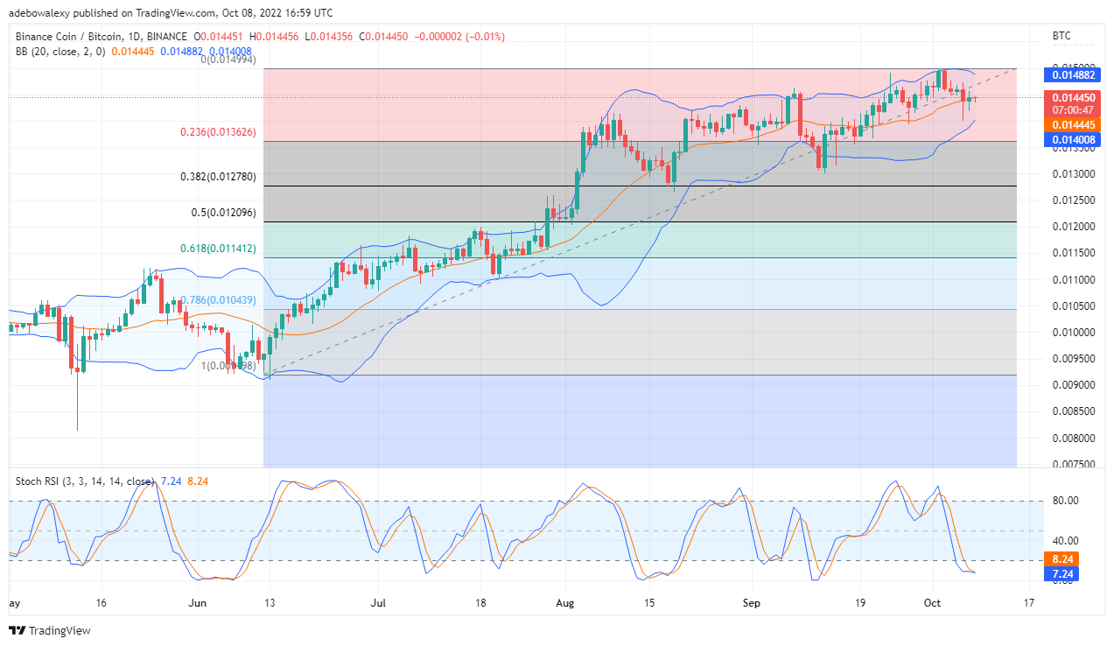This screenshot has width=1114, height=646.
Task: Click orange D value 8.24 in Stoch RSI legend
Action: (197, 481)
